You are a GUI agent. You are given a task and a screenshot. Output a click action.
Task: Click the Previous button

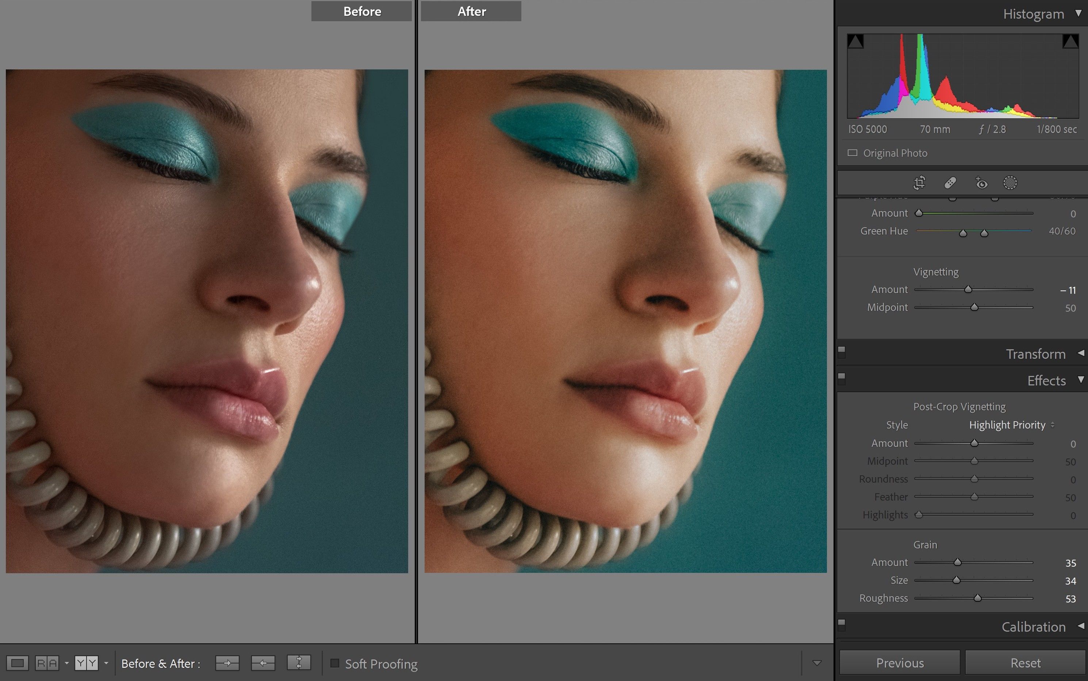point(900,663)
